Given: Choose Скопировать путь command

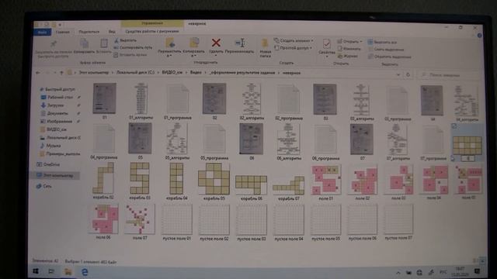Looking at the screenshot, I should coord(133,47).
